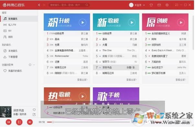195x127 pixels.
Task: Select 城南花已开 in the 飙升榜 list
Action: coord(67,67)
